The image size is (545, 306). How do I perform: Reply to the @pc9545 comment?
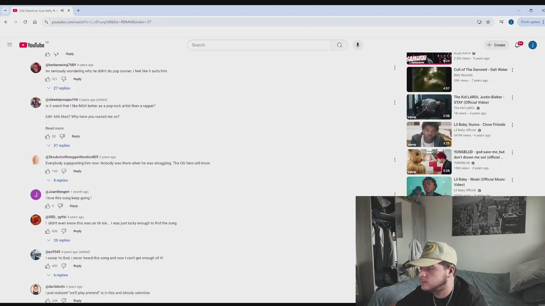[77, 266]
